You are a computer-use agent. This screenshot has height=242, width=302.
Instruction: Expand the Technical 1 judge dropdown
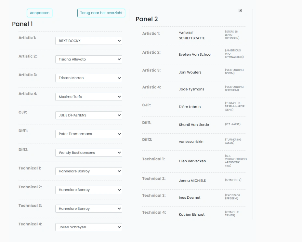coord(89,171)
